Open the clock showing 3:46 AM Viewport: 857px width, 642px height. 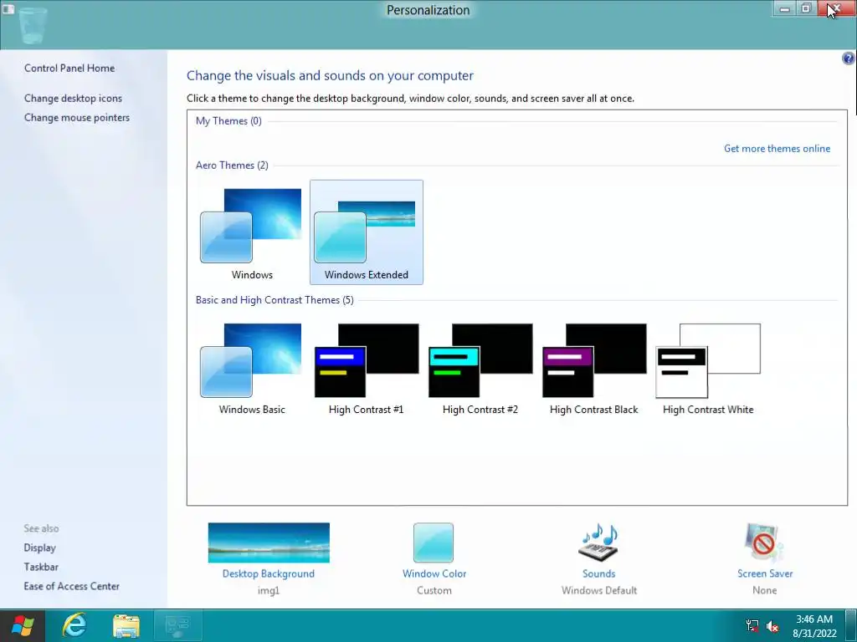[814, 626]
